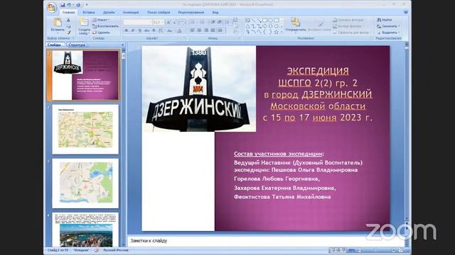
Task: Switch to the Рецензирование tab
Action: (x=191, y=13)
